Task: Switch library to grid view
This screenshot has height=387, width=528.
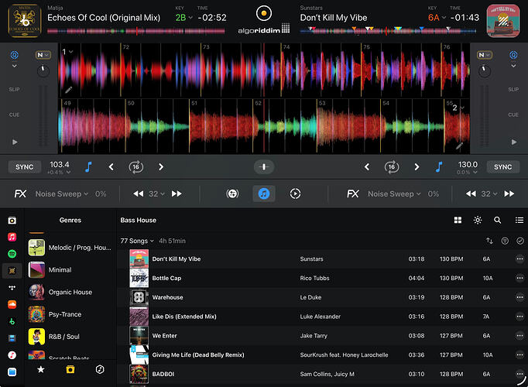Action: 458,220
